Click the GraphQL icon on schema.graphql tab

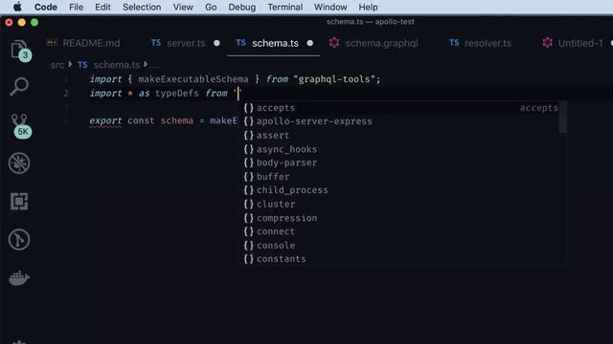(334, 42)
